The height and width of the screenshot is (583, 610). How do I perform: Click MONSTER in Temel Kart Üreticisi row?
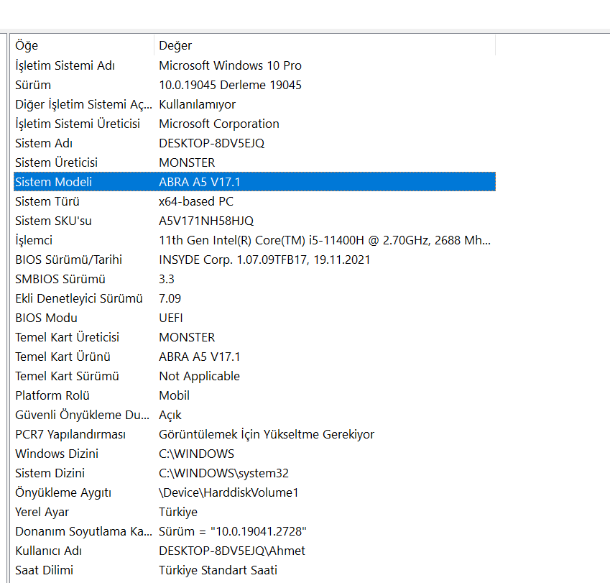(x=187, y=337)
